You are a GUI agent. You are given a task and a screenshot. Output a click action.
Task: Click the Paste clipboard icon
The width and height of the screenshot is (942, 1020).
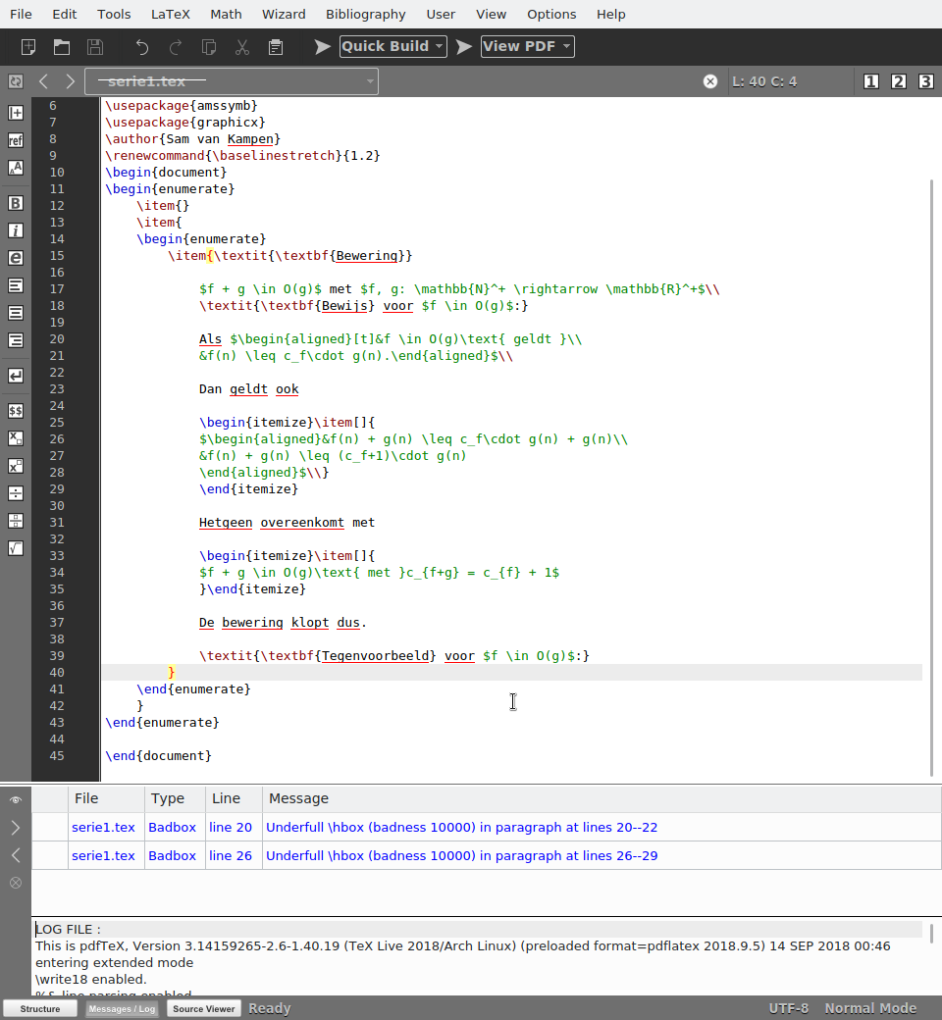point(276,47)
